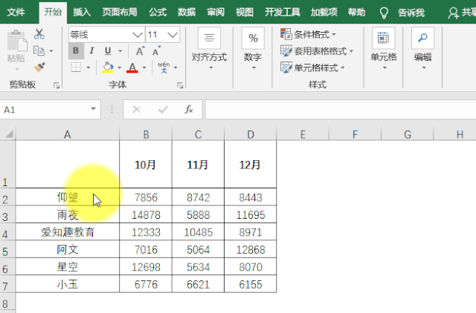Image resolution: width=476 pixels, height=313 pixels.
Task: Click the 单元格样式 cell styles icon
Action: click(x=286, y=67)
